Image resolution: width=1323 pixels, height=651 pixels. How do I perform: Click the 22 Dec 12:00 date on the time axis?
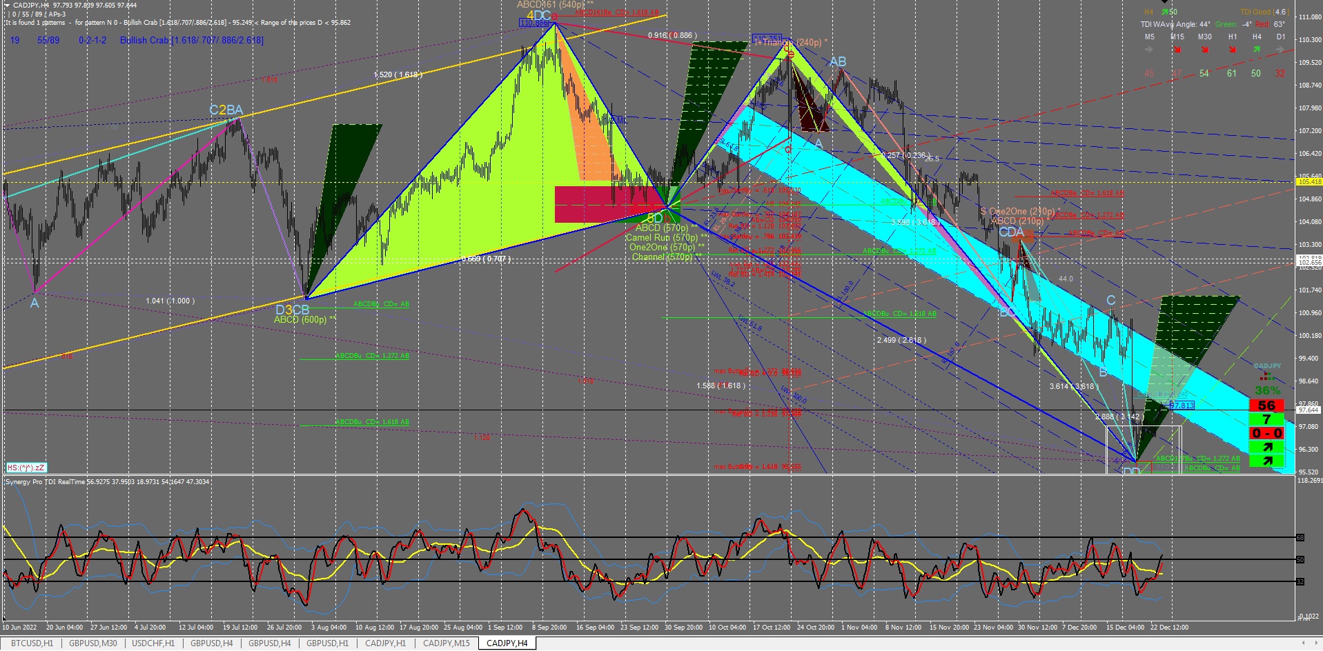tap(1169, 628)
